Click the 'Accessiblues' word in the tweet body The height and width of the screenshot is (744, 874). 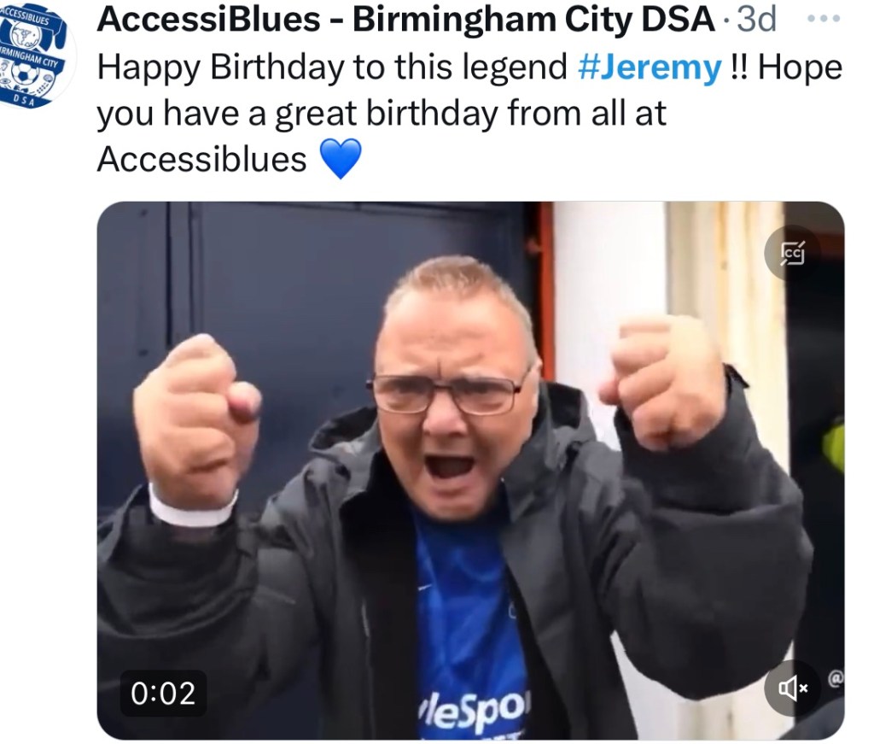click(x=201, y=160)
